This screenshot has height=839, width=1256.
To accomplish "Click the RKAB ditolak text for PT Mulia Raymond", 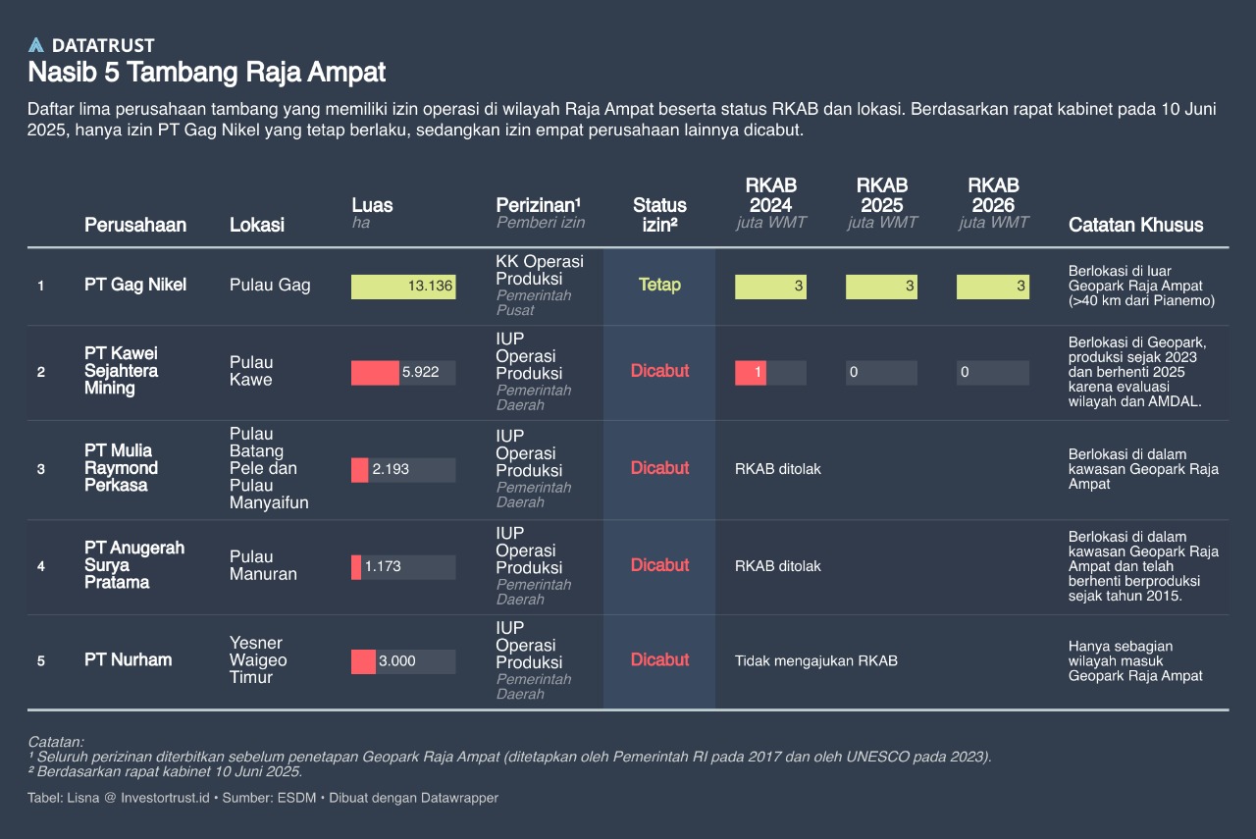I will (x=778, y=469).
